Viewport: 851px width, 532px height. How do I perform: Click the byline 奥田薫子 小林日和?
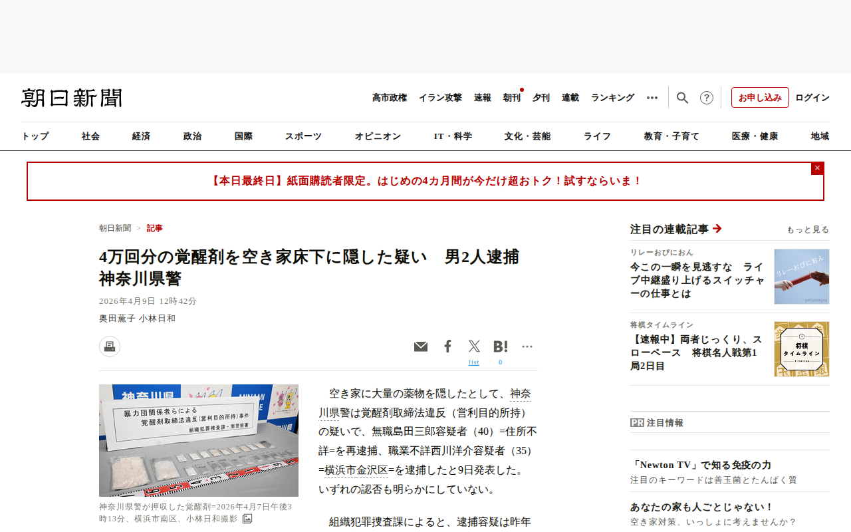(137, 319)
